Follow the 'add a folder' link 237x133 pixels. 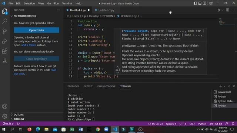tap(29, 45)
